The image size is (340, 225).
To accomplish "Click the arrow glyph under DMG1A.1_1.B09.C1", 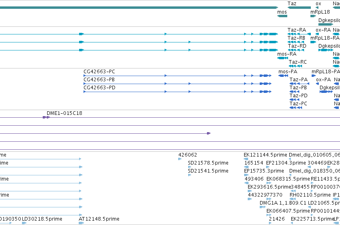I will pos(262,207).
